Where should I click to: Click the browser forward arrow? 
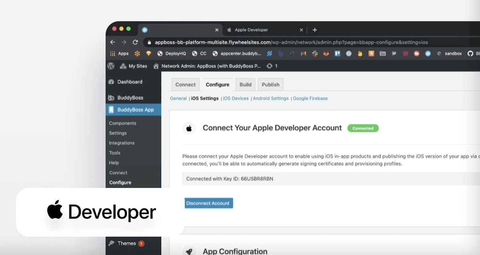click(x=124, y=42)
